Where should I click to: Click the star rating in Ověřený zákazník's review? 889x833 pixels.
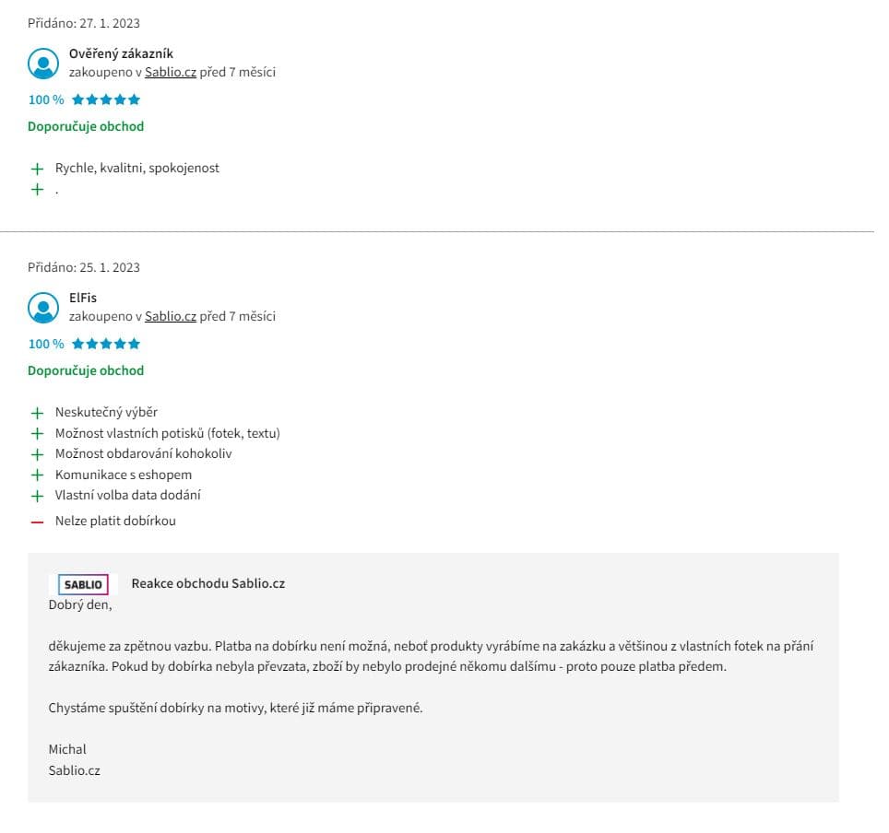106,100
